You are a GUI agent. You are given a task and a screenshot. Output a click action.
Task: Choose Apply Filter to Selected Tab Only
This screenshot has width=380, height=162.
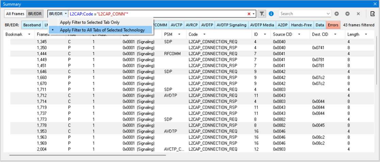tap(101, 23)
